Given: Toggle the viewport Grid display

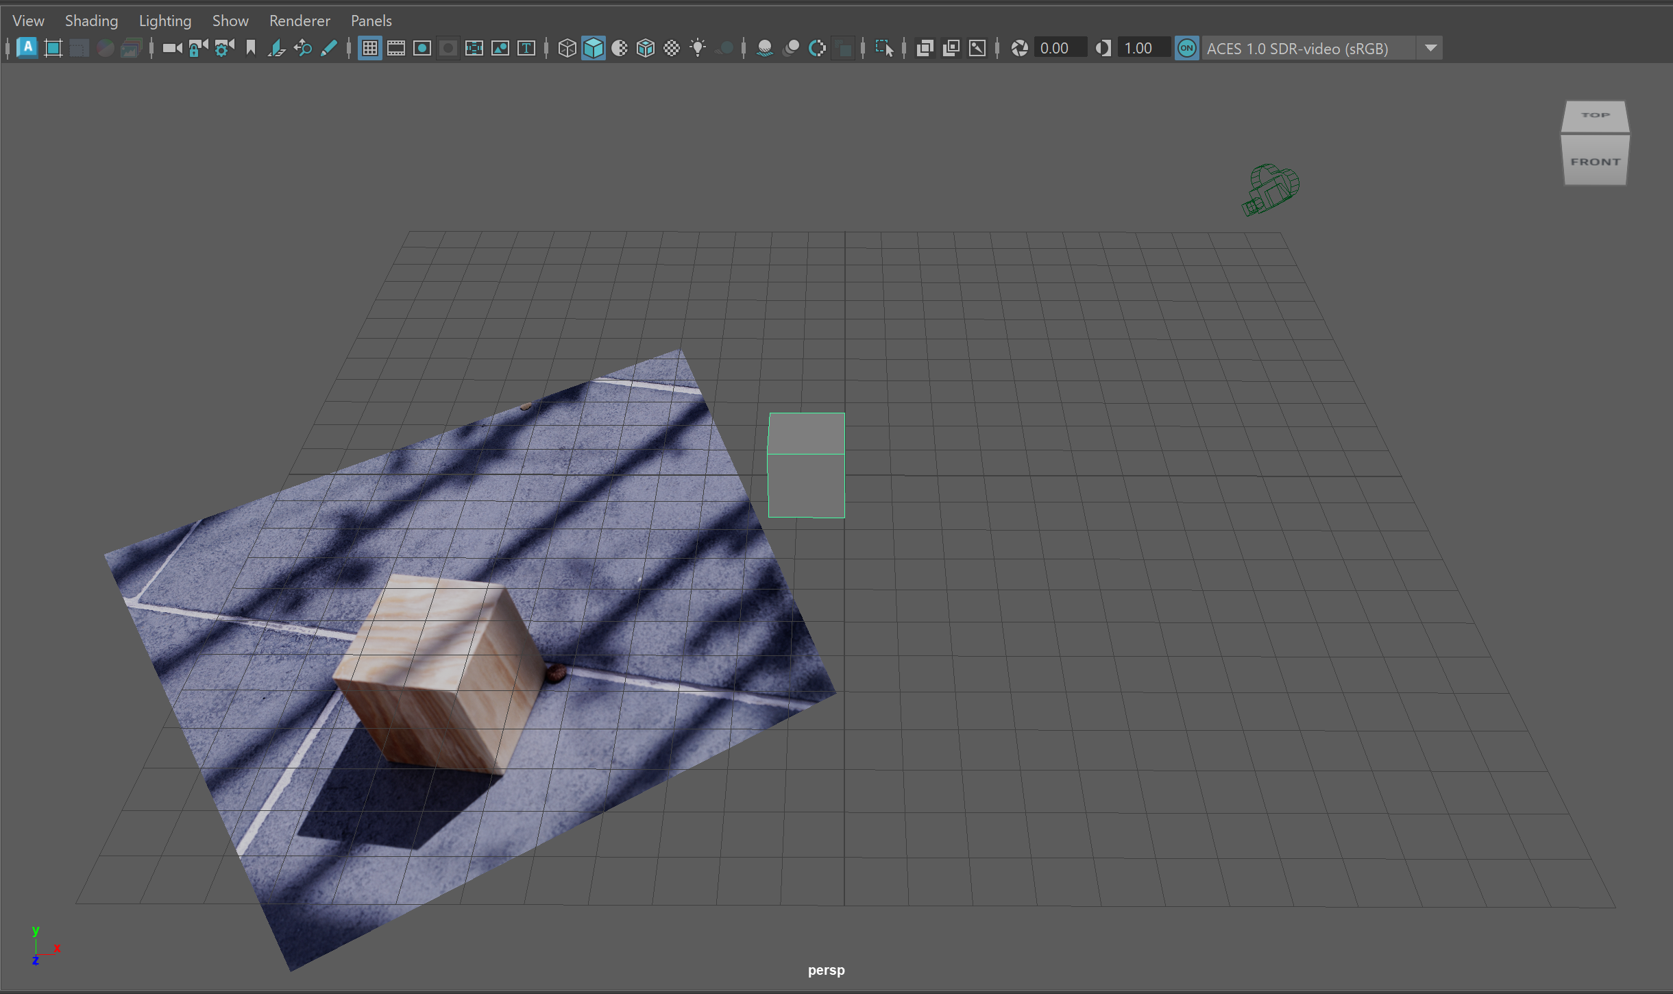Looking at the screenshot, I should pos(369,48).
